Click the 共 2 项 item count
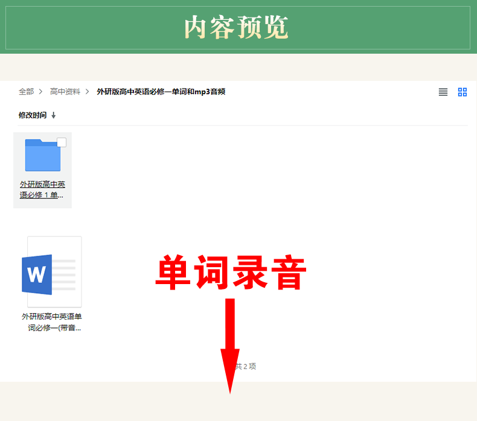This screenshot has height=421, width=477. pyautogui.click(x=246, y=366)
